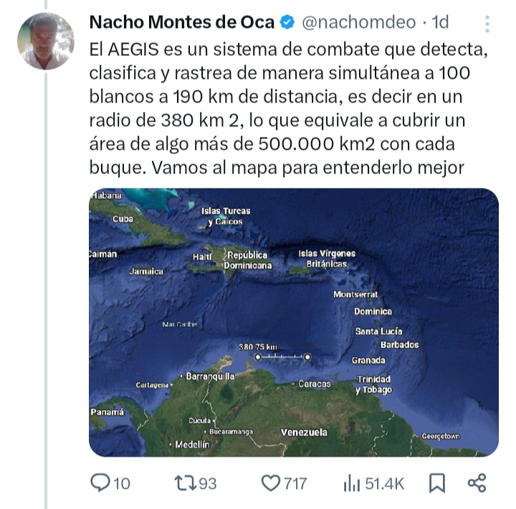Open Nacho Montes de Oca's profile avatar
Screen dimensions: 516x509
pos(46,41)
